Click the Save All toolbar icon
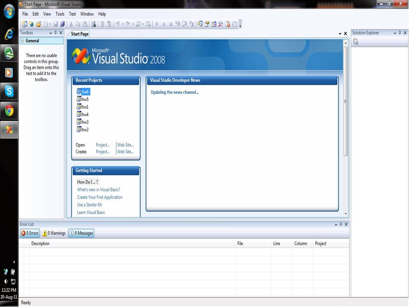The image size is (410, 307). [62, 24]
